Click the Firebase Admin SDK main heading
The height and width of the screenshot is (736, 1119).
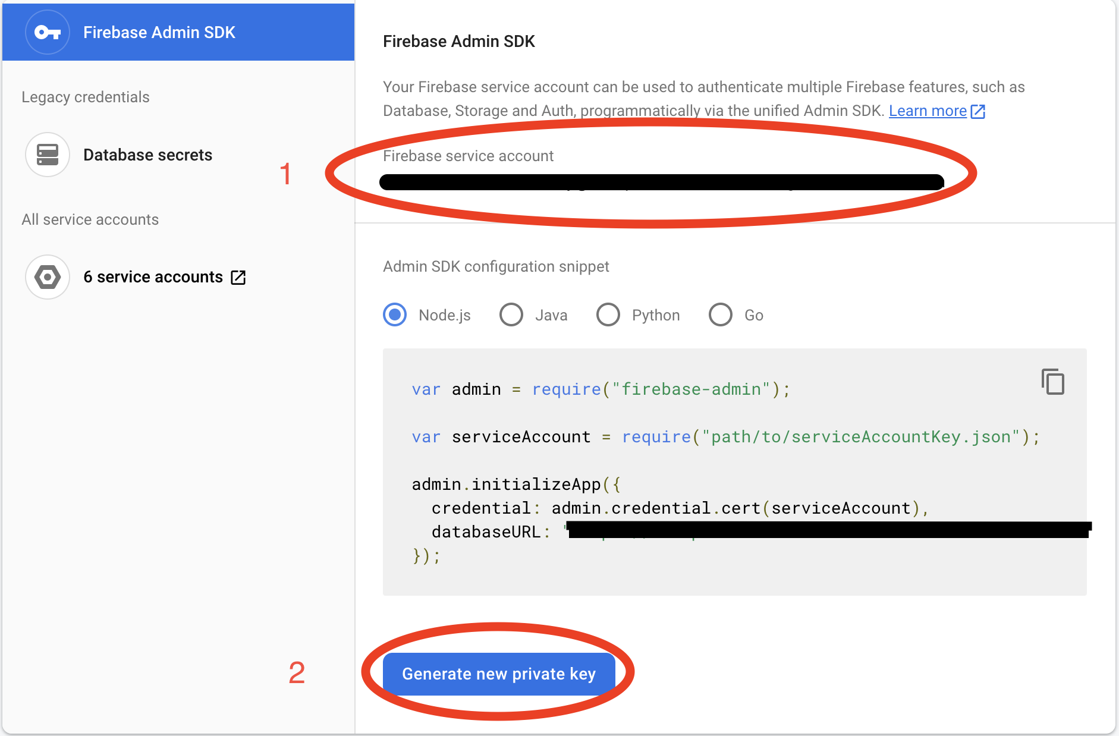(x=459, y=42)
